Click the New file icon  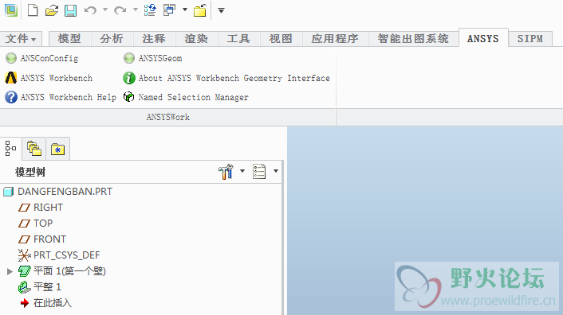(33, 10)
